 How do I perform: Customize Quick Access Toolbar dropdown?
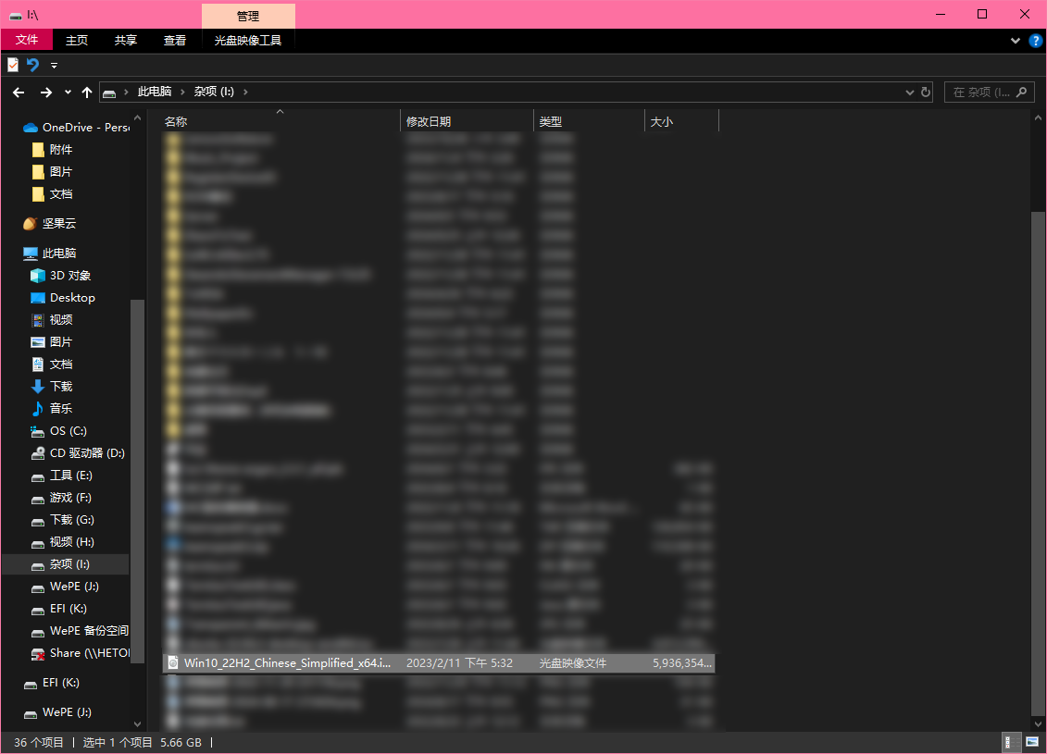(x=54, y=66)
